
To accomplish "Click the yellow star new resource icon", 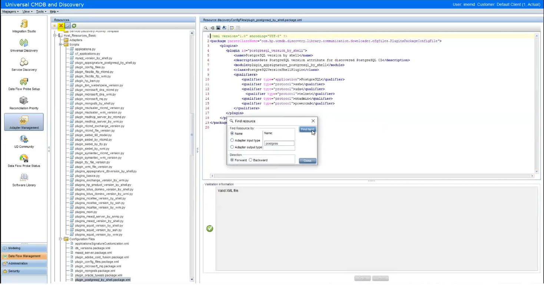I will (x=54, y=26).
